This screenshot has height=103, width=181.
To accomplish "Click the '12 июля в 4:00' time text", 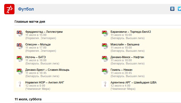I will point(120,86).
